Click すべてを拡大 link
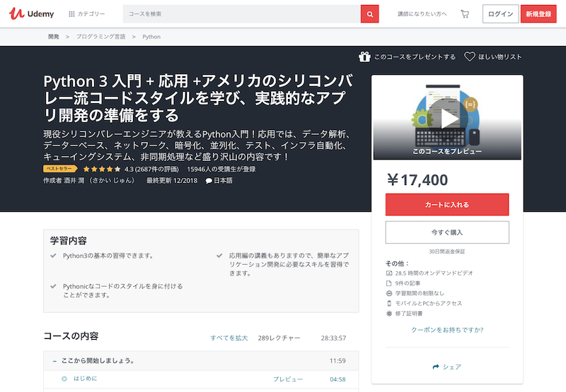 click(x=229, y=338)
